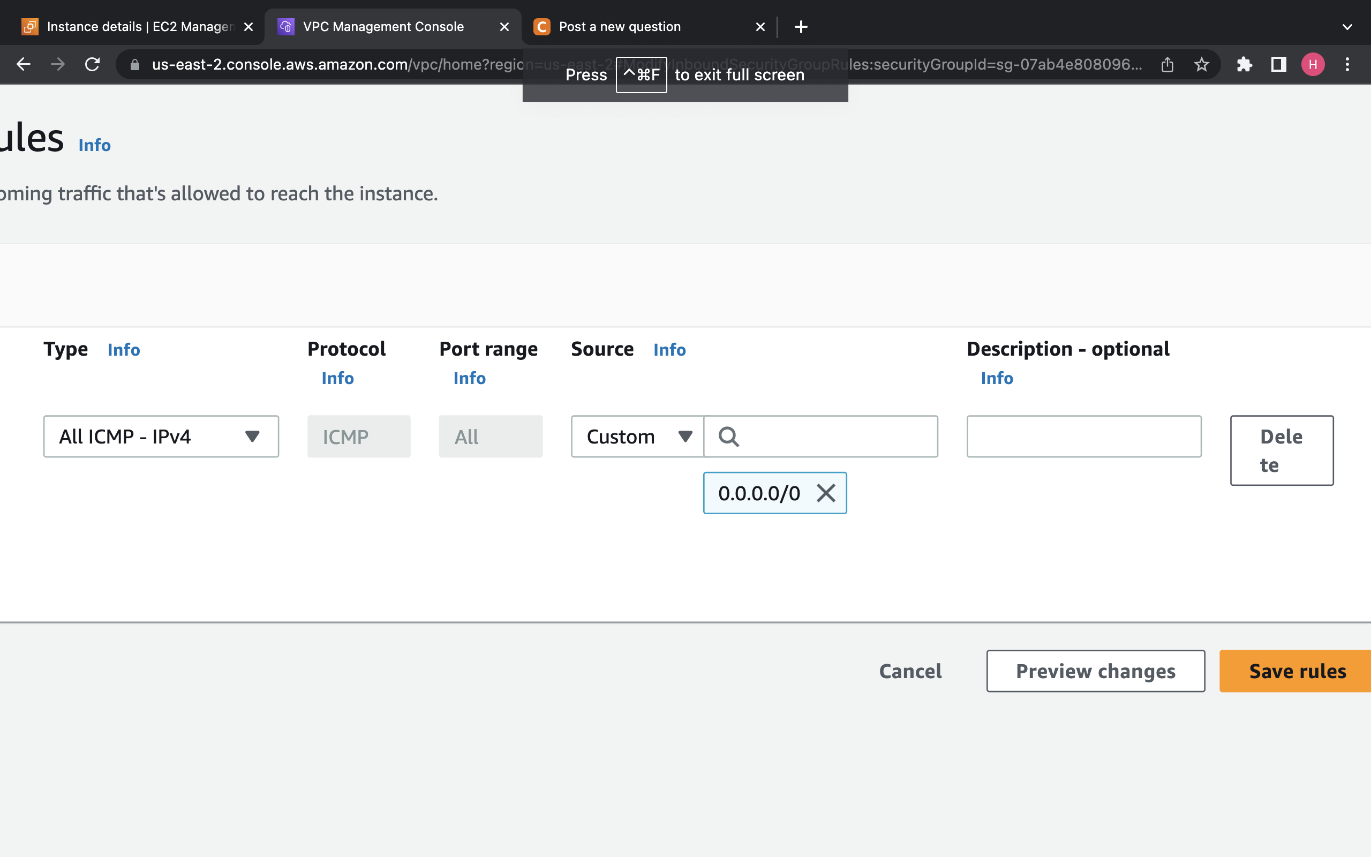Click the site security lock icon
This screenshot has width=1371, height=857.
click(x=134, y=64)
